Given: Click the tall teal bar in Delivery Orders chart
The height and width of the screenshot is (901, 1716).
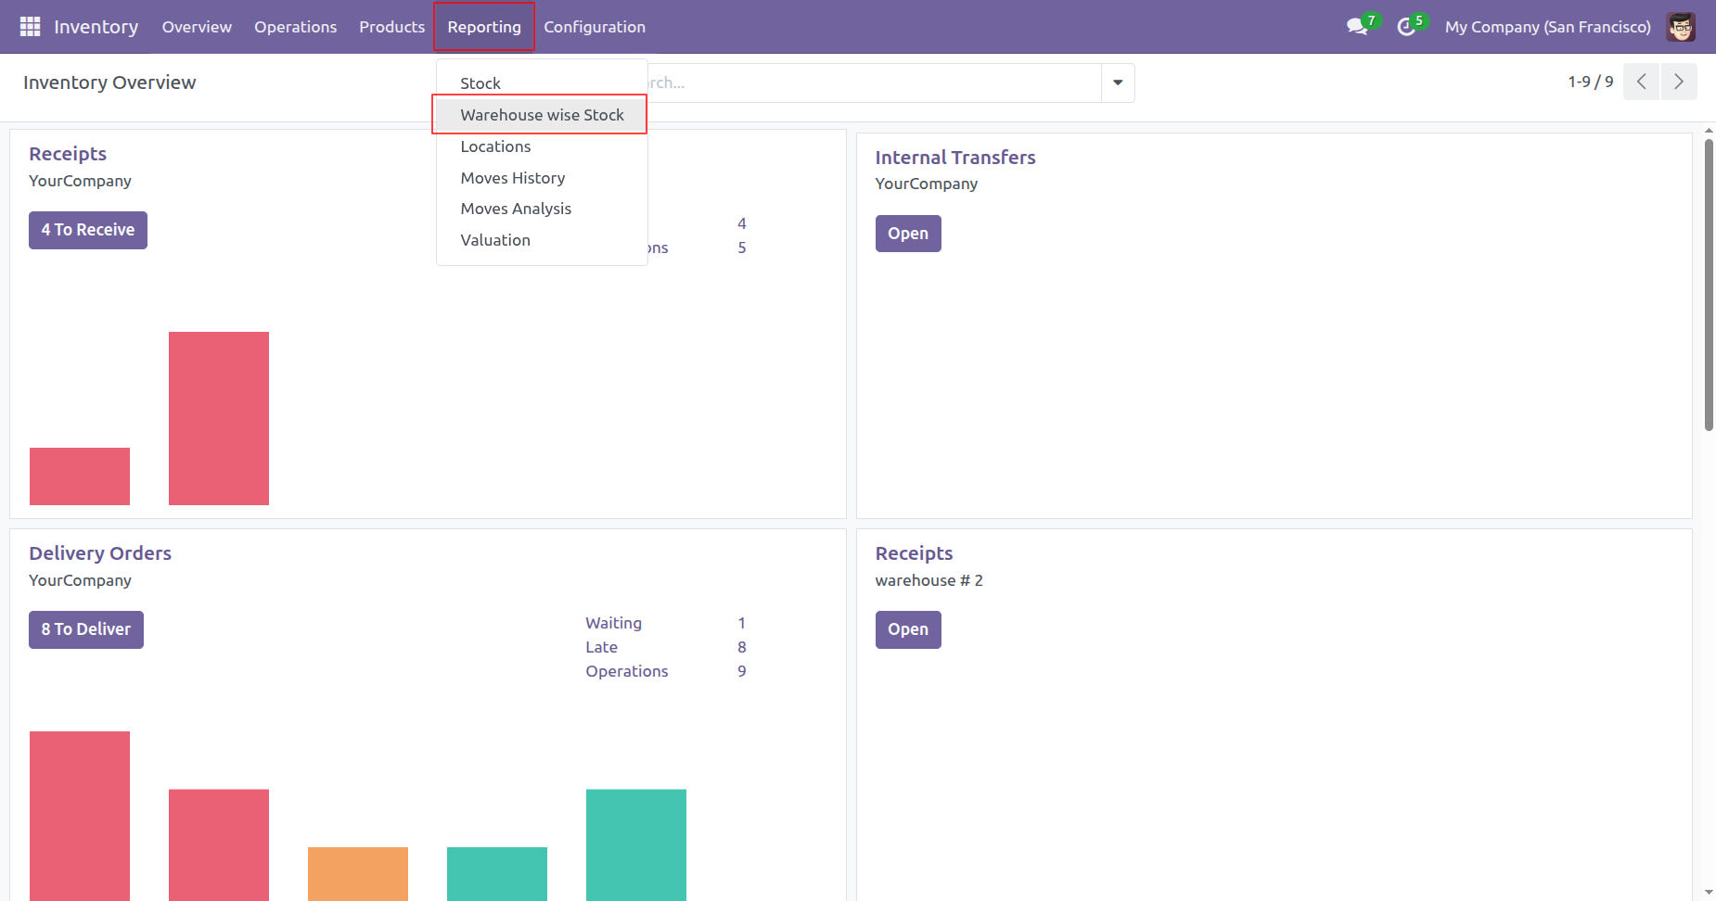Looking at the screenshot, I should click(x=636, y=844).
